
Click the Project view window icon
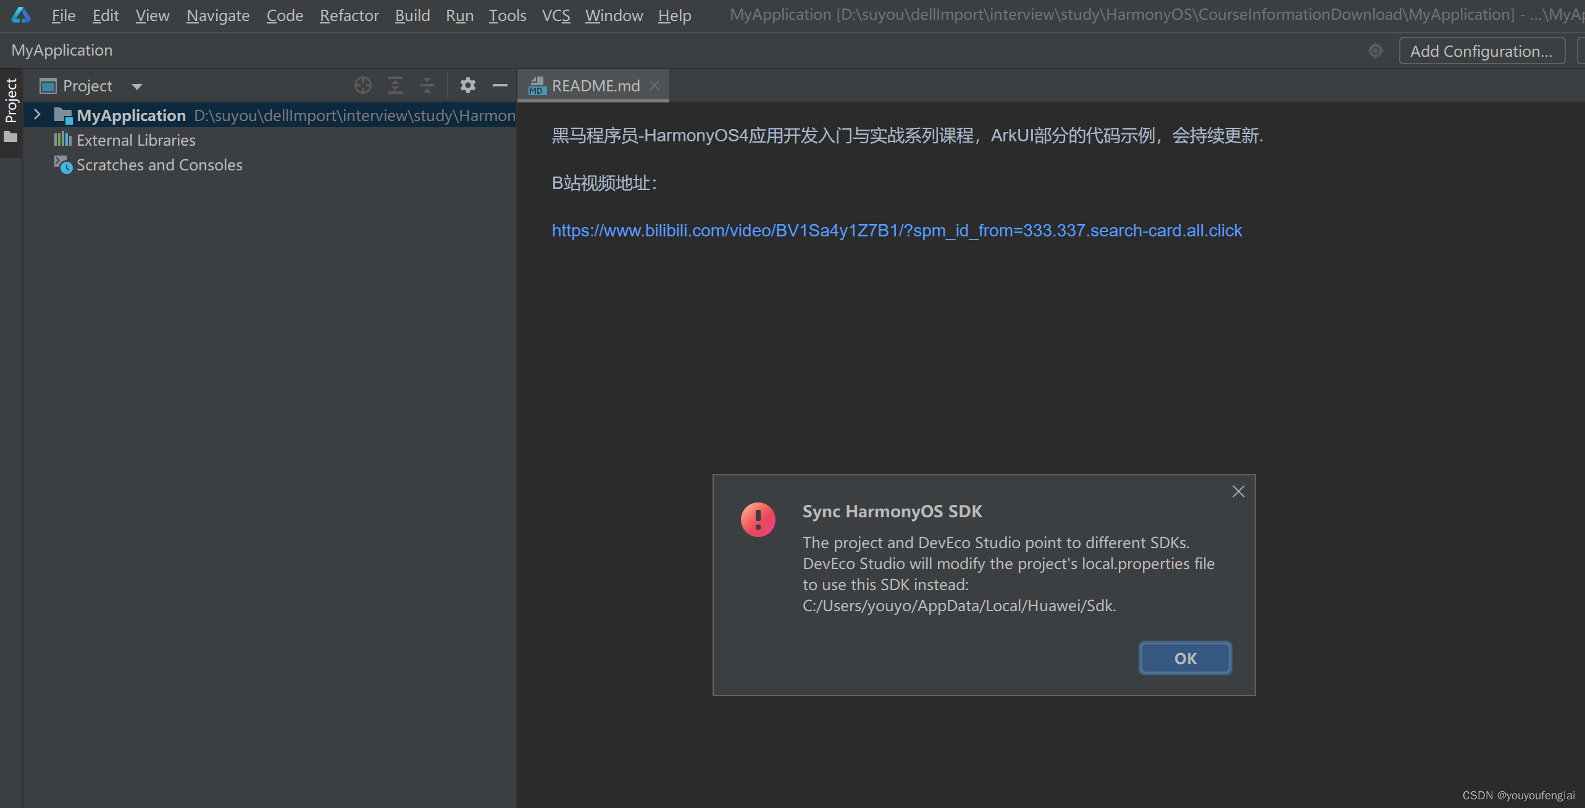[x=48, y=86]
